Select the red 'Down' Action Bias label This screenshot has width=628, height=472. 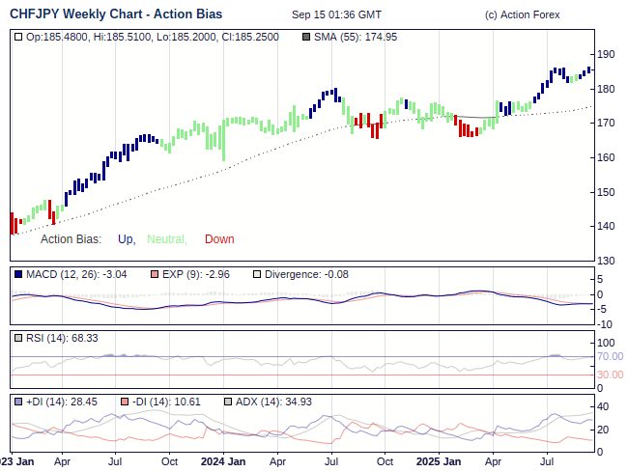point(219,239)
